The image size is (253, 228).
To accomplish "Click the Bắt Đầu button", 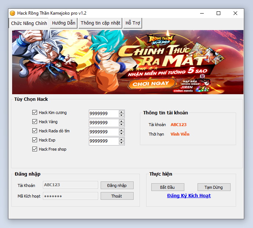I will (168, 187).
